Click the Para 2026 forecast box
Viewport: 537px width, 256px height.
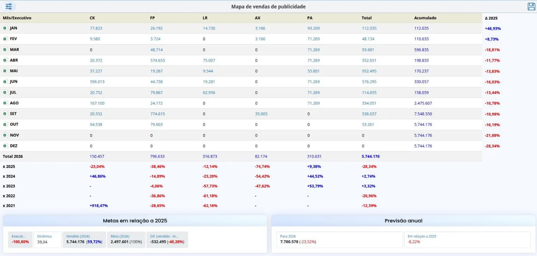click(x=339, y=239)
